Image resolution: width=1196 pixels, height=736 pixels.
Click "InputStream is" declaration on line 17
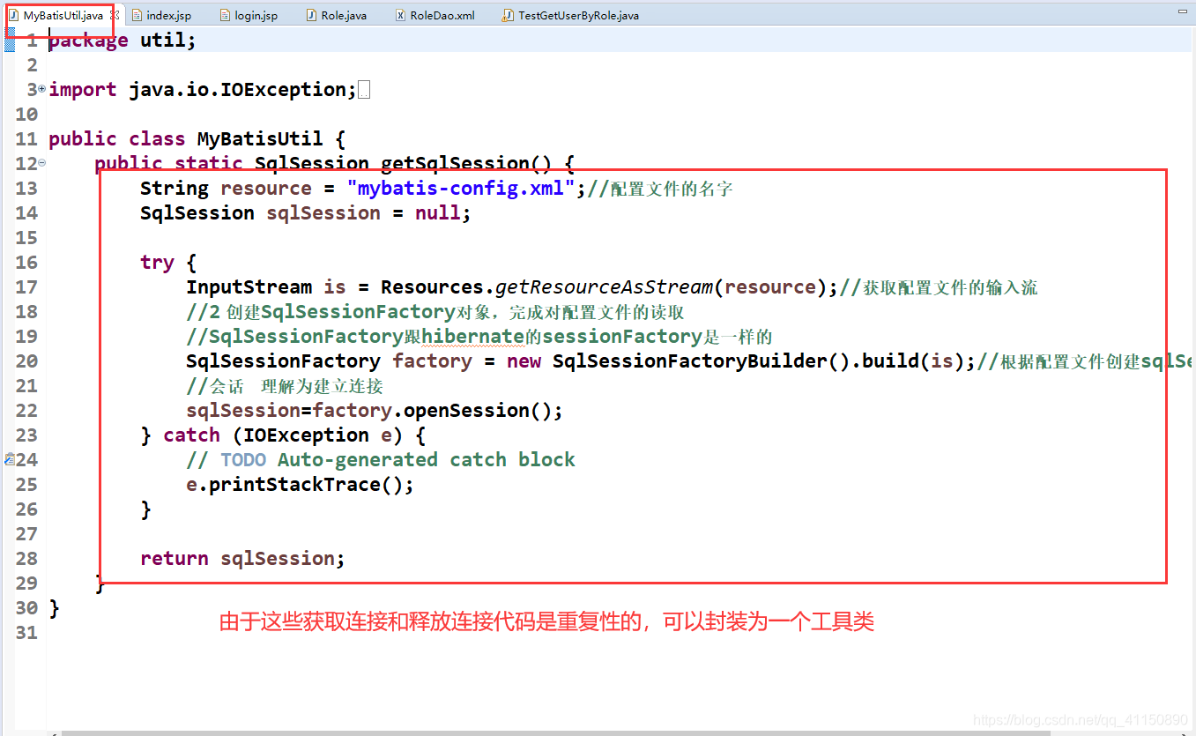(x=266, y=286)
